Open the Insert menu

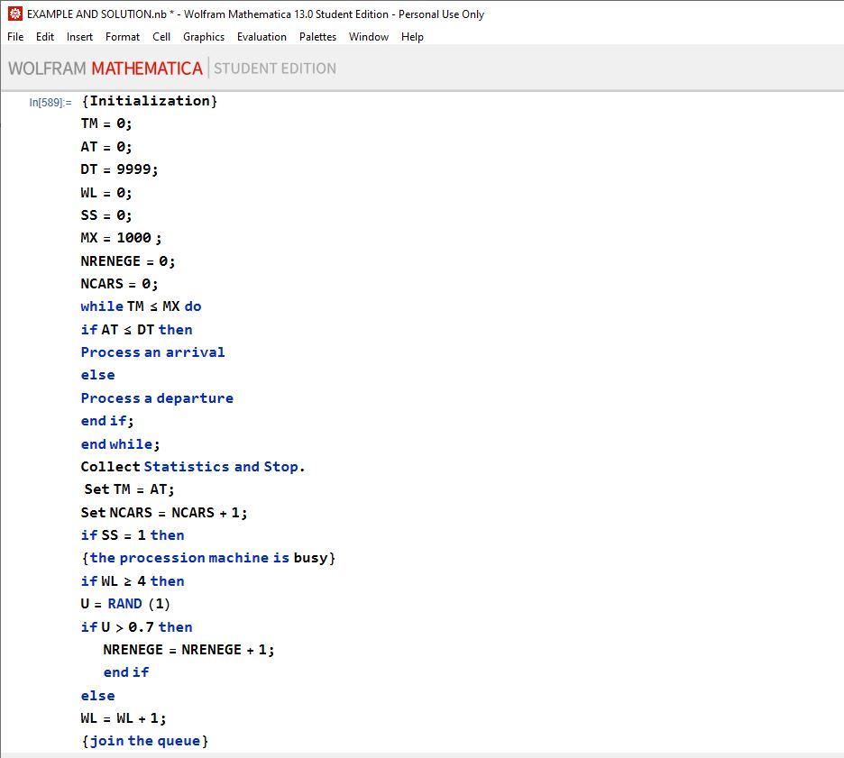79,37
